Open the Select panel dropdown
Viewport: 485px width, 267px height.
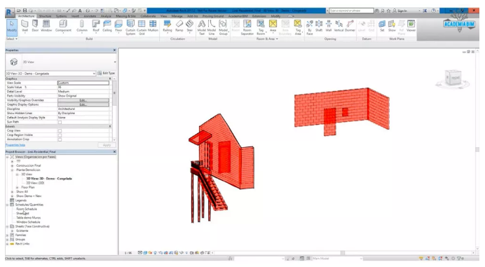pos(12,39)
